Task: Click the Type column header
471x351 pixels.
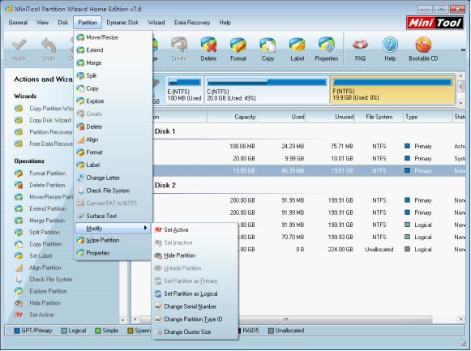Action: click(x=428, y=117)
